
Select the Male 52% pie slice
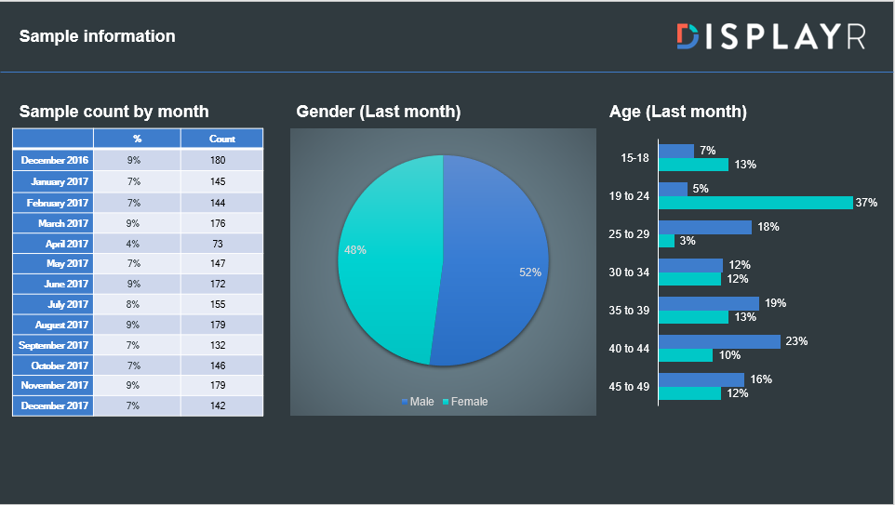[493, 270]
